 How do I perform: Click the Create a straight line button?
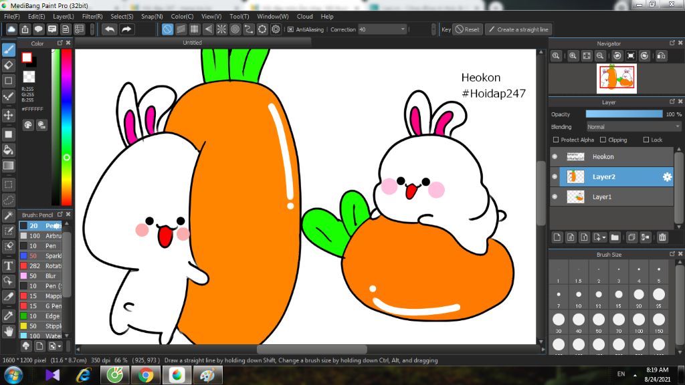point(518,29)
